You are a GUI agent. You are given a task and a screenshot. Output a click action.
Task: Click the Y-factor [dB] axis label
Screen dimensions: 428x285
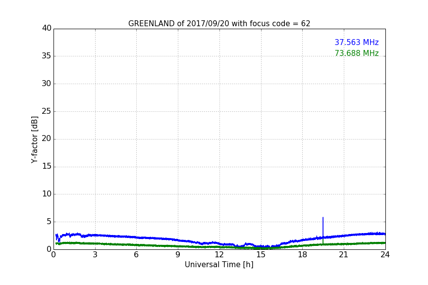tap(34, 140)
